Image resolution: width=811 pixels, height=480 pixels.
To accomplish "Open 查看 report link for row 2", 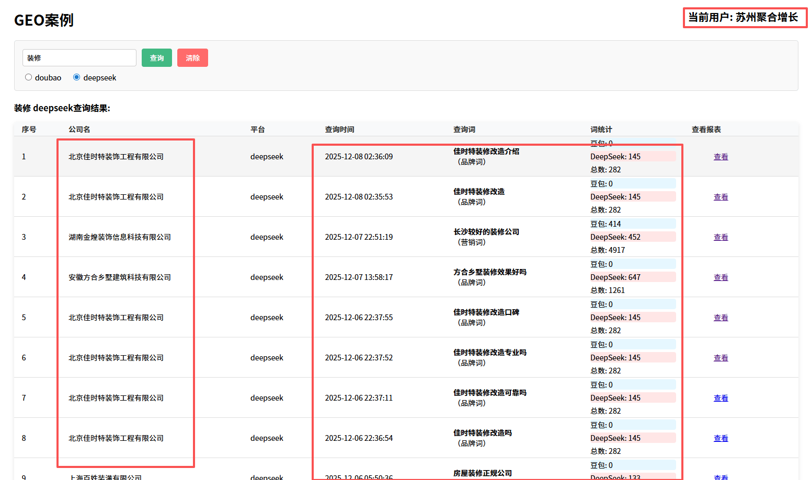I will click(721, 197).
